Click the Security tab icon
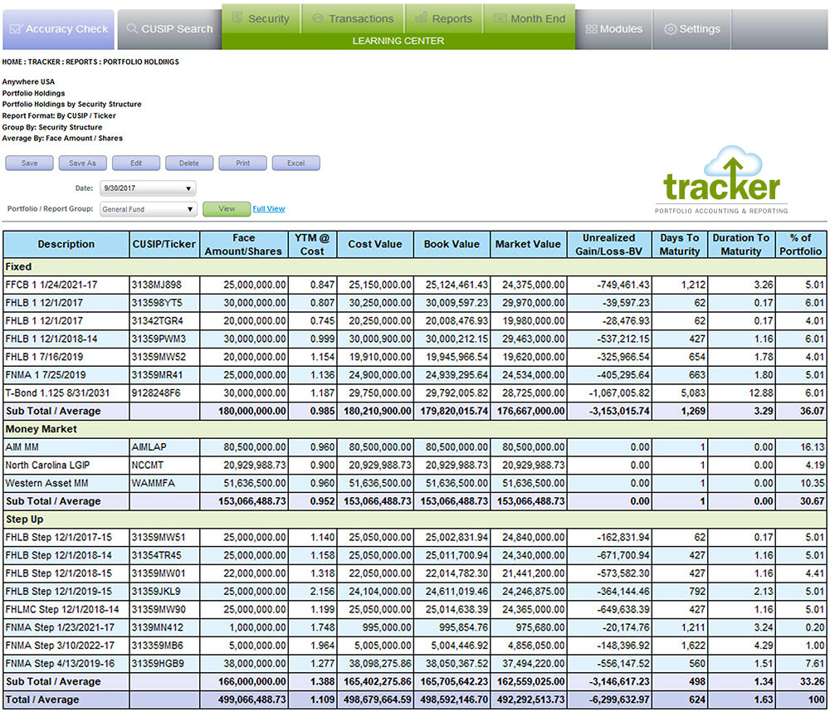The width and height of the screenshot is (830, 712). pyautogui.click(x=237, y=17)
